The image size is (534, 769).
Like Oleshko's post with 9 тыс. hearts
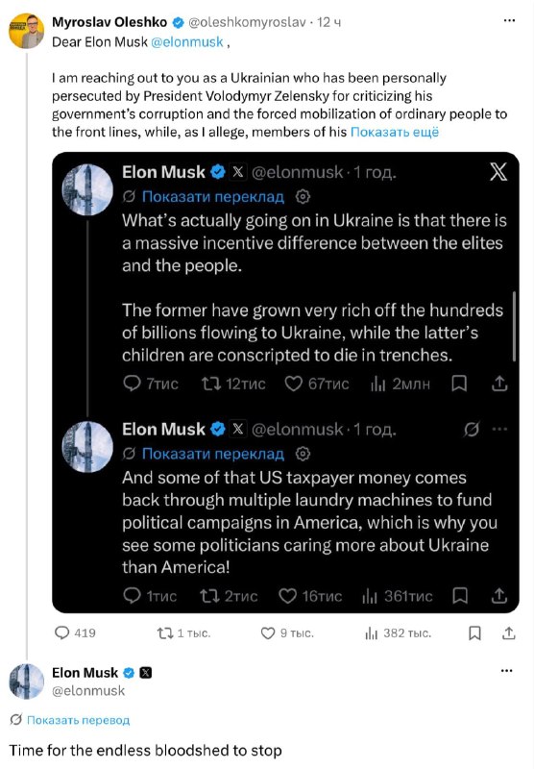[268, 633]
